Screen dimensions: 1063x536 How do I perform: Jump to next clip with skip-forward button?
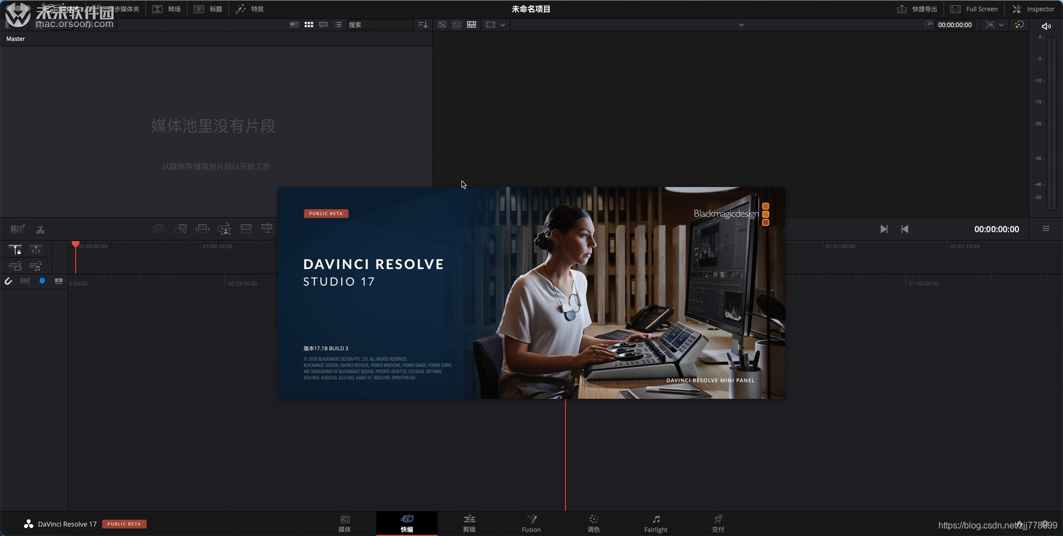(x=884, y=229)
